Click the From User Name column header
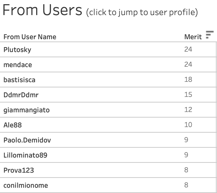Image resolution: width=217 pixels, height=193 pixels. click(x=30, y=37)
